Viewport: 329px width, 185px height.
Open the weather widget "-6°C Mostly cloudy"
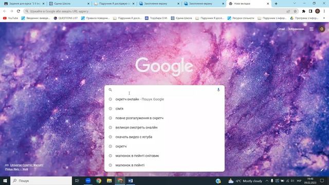pyautogui.click(x=245, y=181)
